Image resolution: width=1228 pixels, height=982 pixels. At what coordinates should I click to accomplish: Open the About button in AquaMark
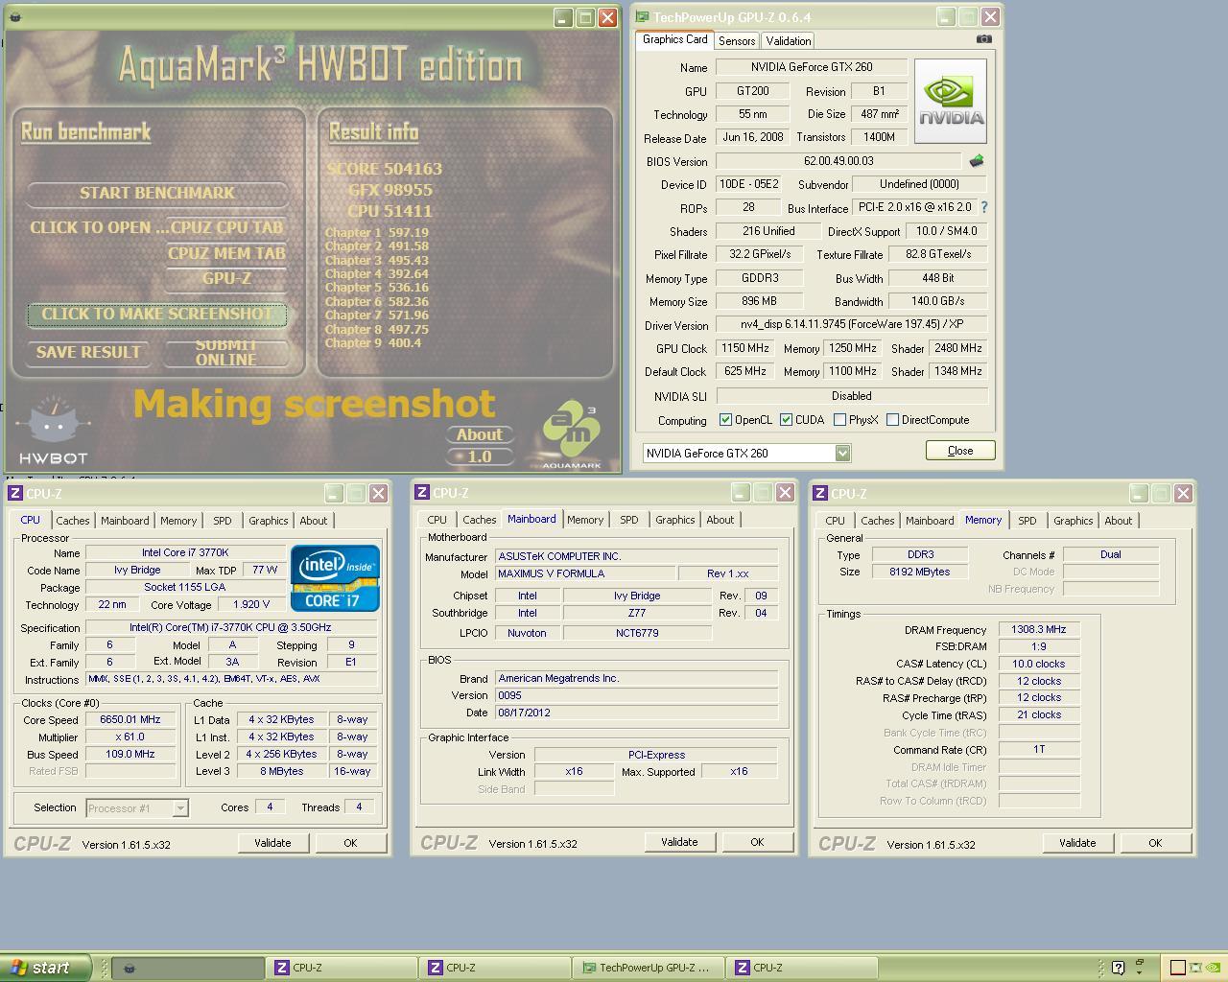click(480, 434)
